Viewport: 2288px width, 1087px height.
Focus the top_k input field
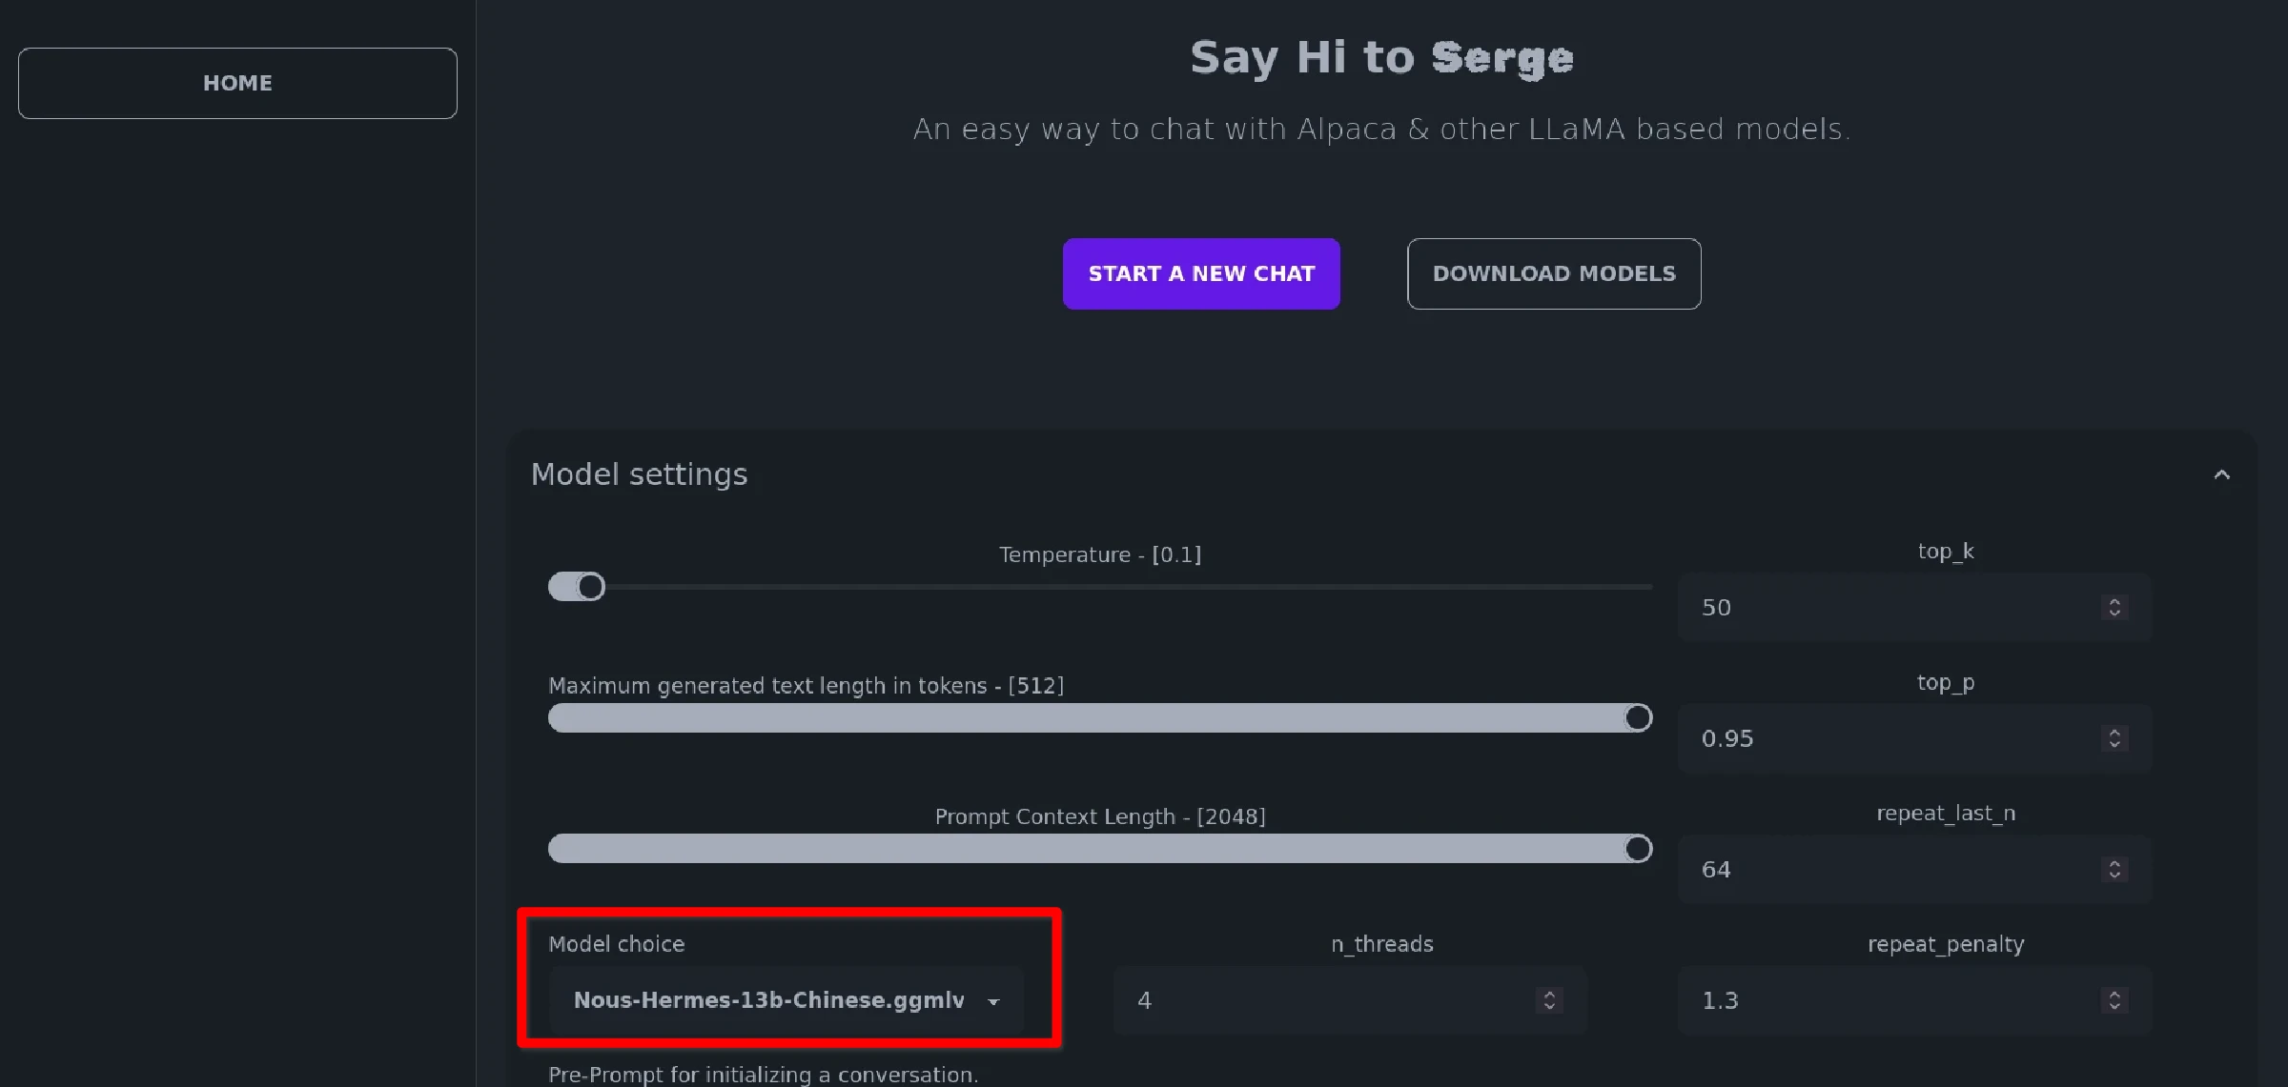[1888, 608]
